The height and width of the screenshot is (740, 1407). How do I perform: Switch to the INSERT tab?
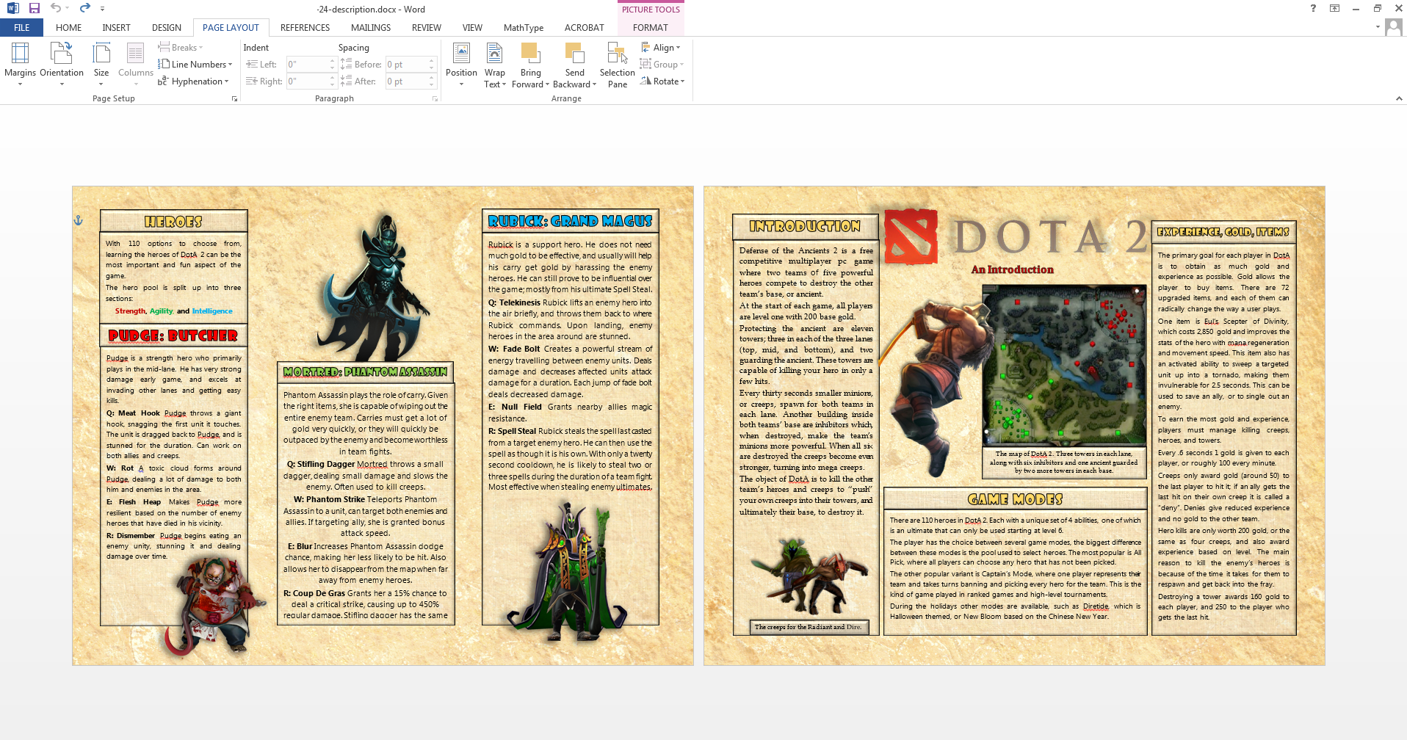tap(116, 28)
